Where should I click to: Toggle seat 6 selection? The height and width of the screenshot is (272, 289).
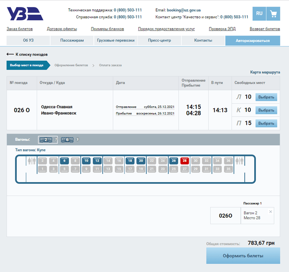coord(64,161)
